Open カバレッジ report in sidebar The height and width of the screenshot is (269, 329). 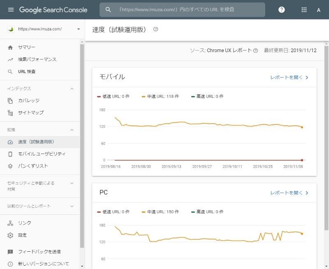[x=40, y=101]
